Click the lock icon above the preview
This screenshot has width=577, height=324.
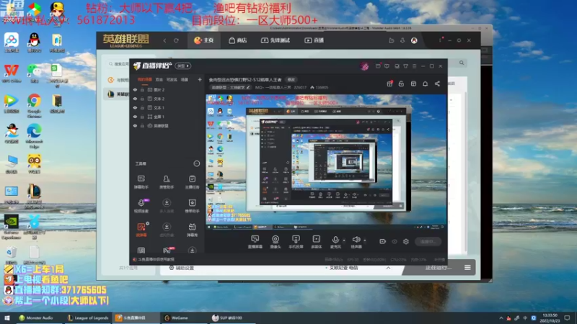click(x=401, y=84)
